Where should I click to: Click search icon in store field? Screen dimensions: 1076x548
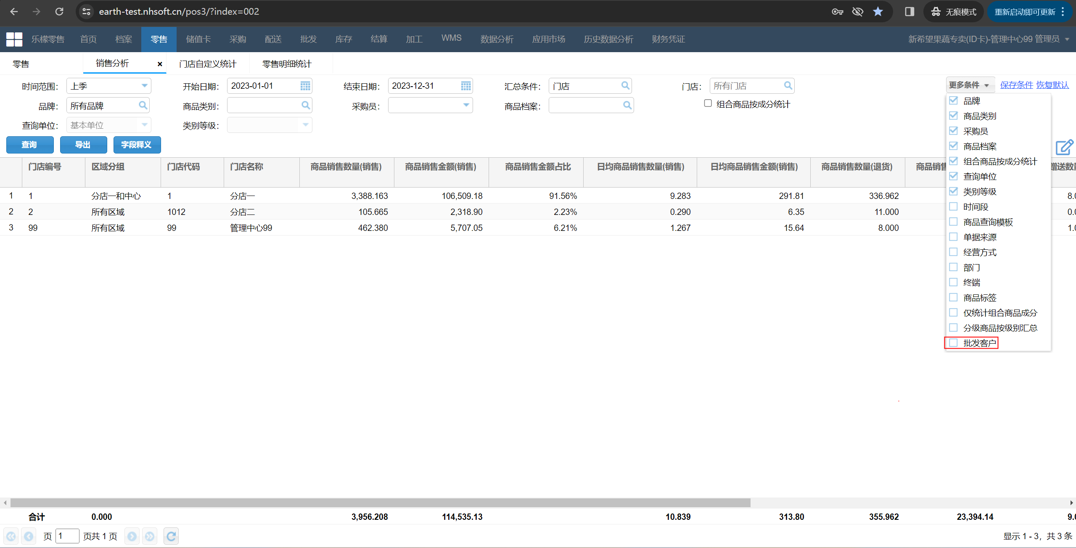click(x=788, y=86)
